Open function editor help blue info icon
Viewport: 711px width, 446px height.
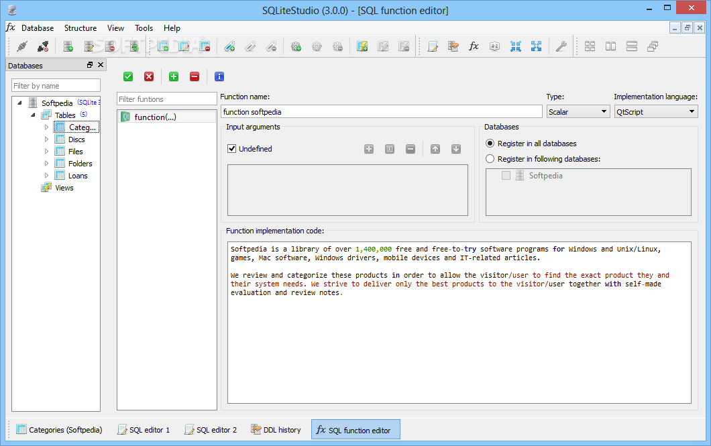pyautogui.click(x=219, y=76)
